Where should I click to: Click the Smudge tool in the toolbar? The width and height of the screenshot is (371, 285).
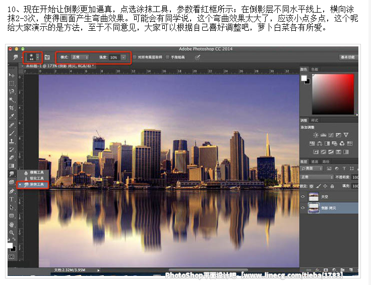pyautogui.click(x=12, y=174)
